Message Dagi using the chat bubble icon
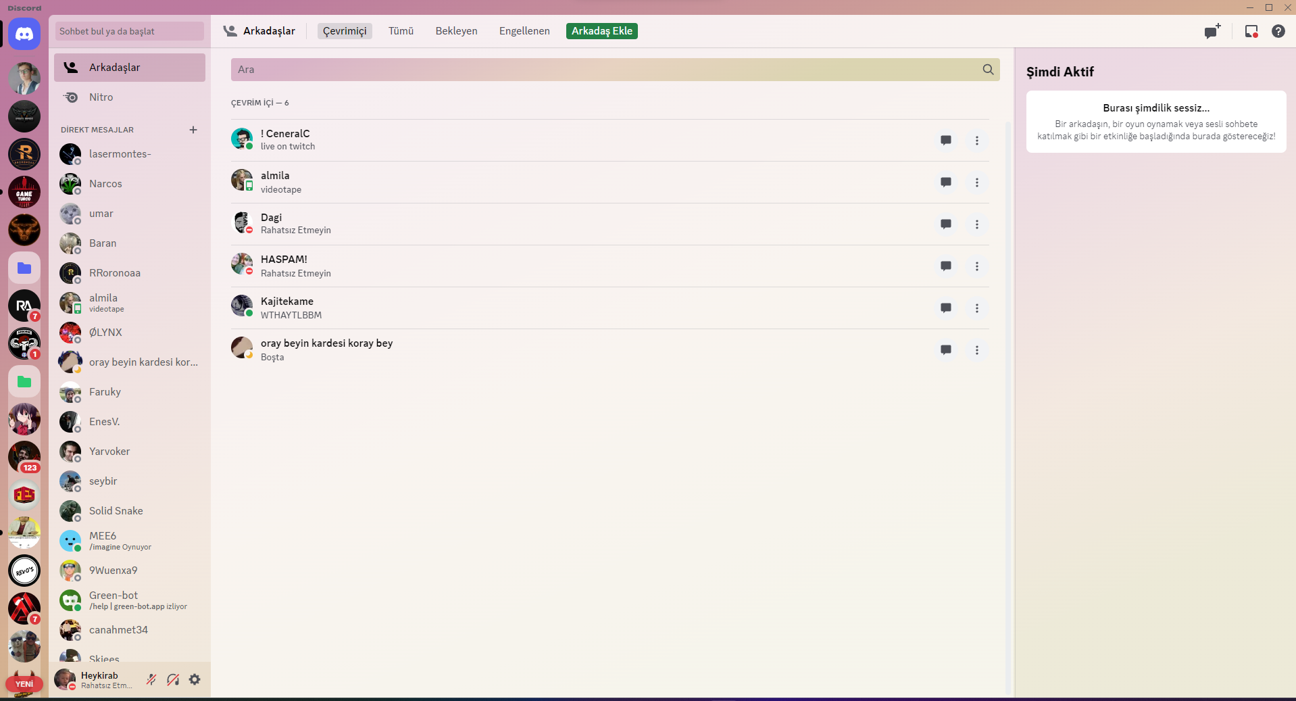 (946, 224)
